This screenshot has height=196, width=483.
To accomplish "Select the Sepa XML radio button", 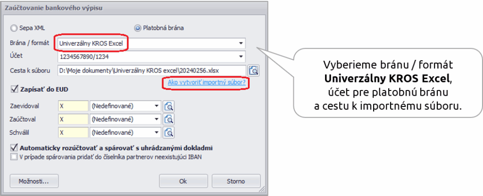I will click(x=14, y=28).
